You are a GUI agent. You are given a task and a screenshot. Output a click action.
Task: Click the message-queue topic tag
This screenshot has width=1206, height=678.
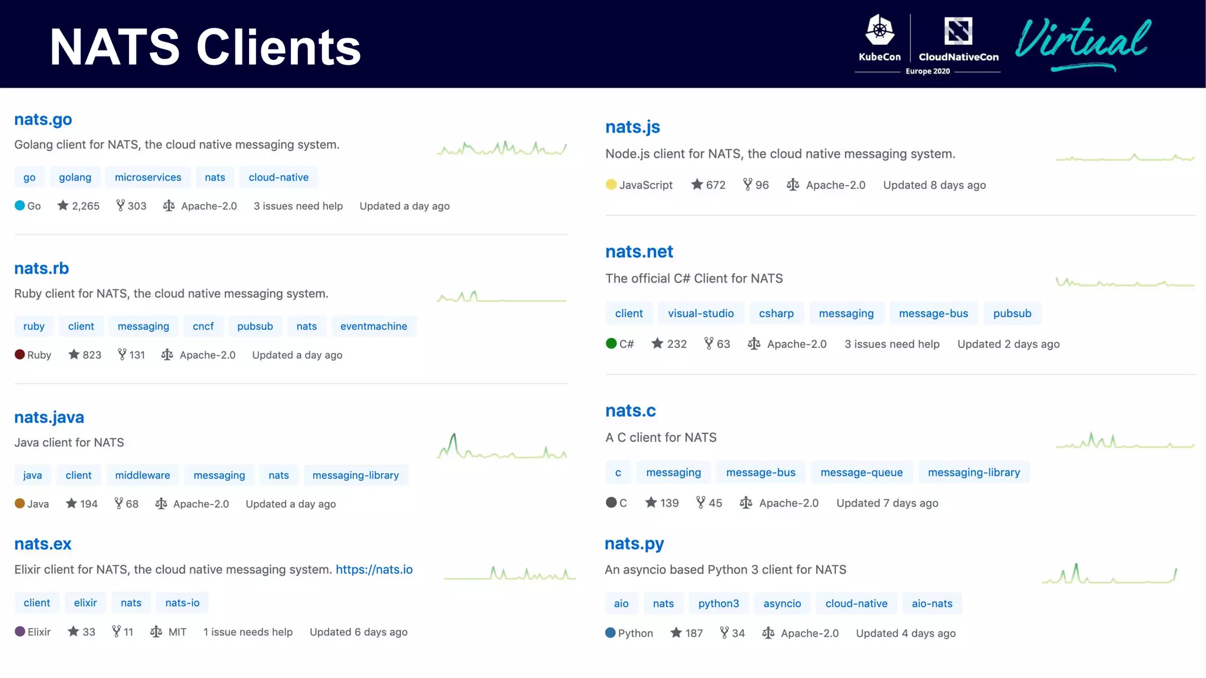[x=861, y=472]
